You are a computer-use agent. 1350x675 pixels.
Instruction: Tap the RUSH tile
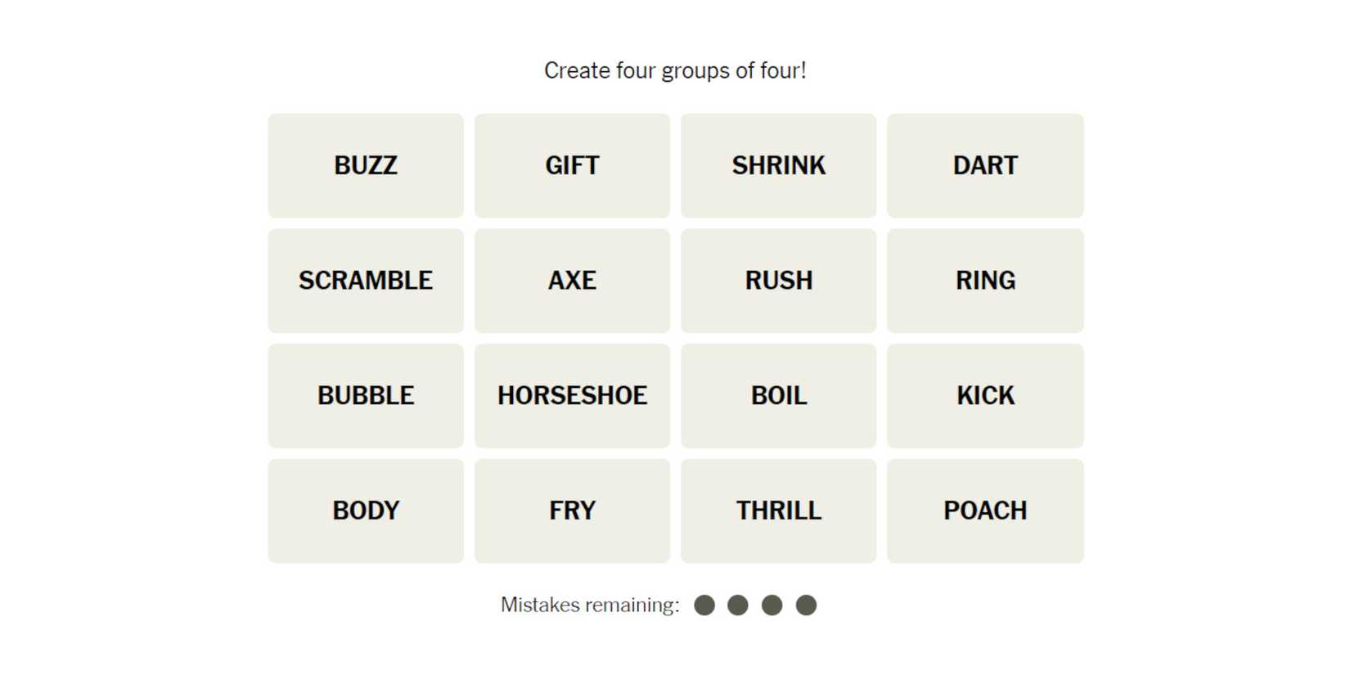point(778,281)
